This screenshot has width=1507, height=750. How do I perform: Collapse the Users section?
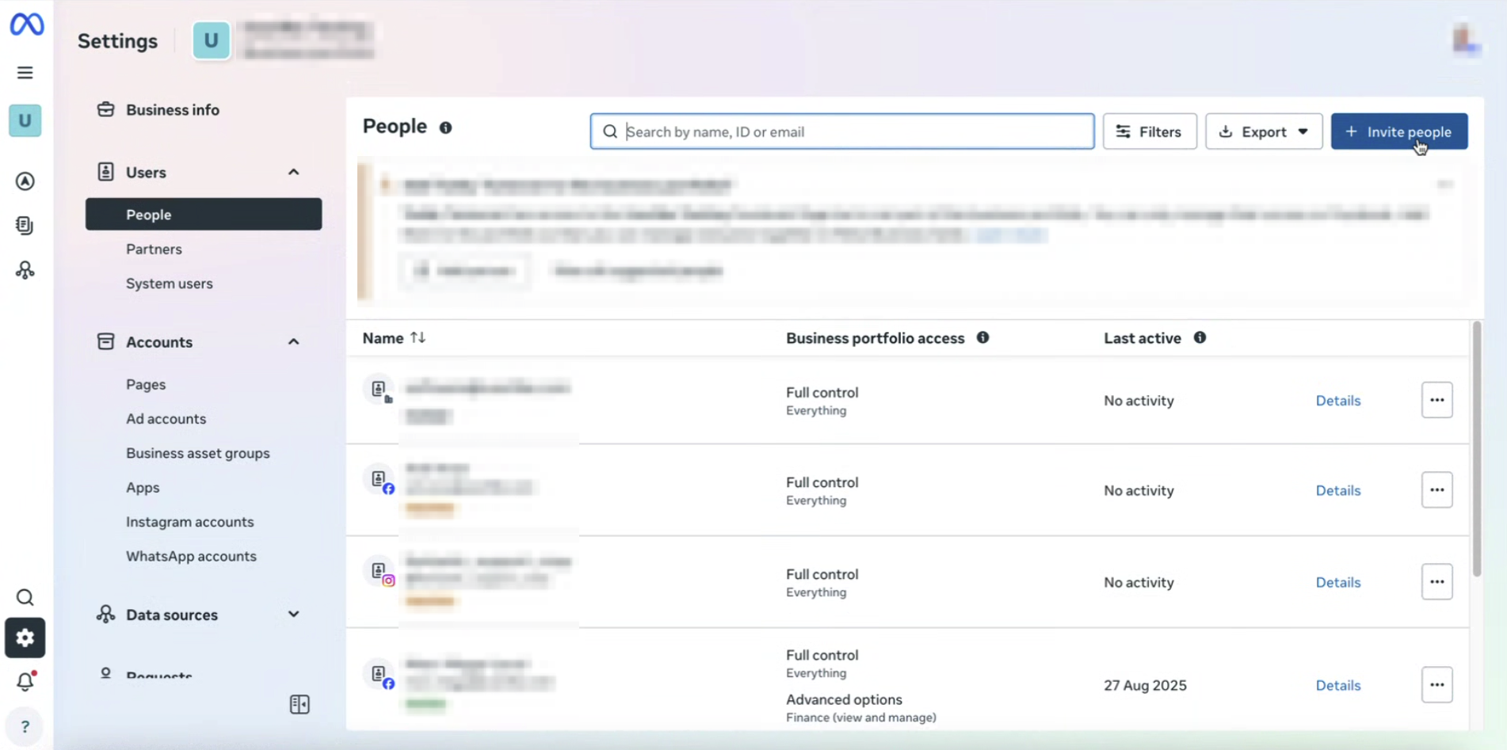coord(293,172)
